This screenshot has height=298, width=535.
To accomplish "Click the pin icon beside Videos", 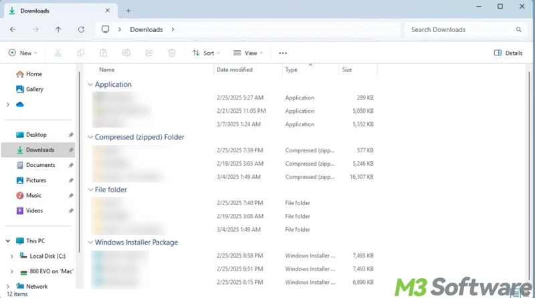I will pyautogui.click(x=71, y=210).
